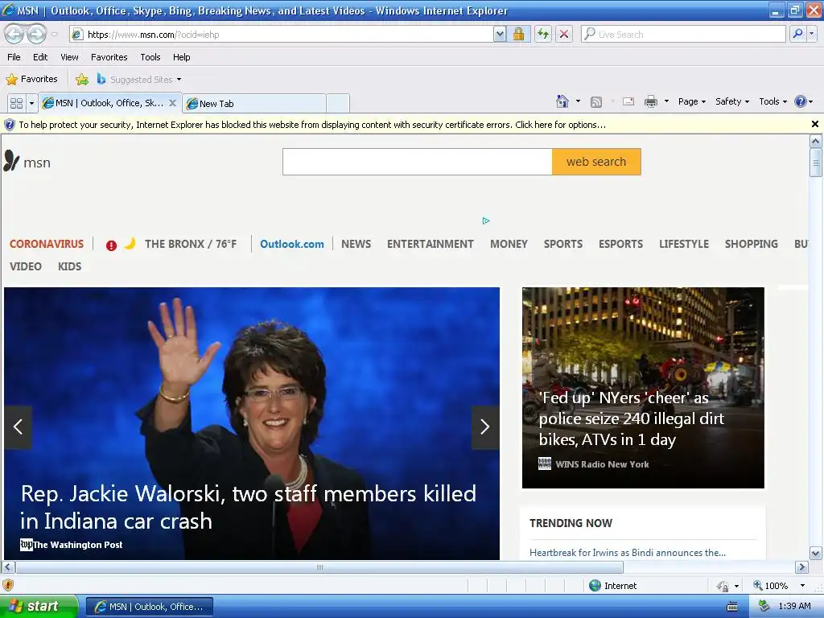Go to the SPORTS section

click(563, 244)
